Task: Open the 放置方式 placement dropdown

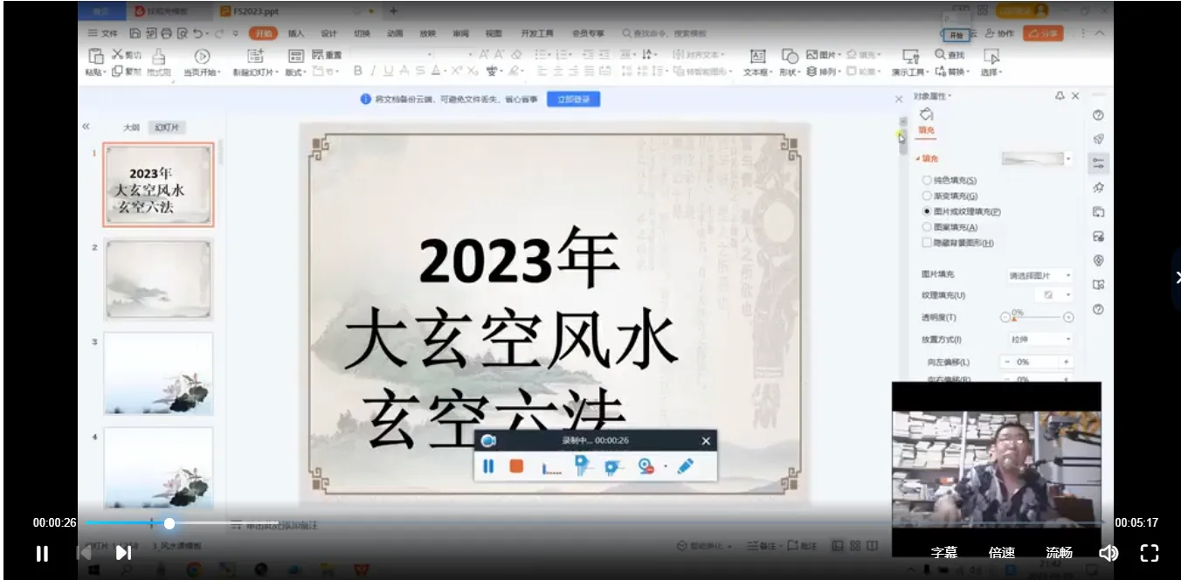Action: (1039, 339)
